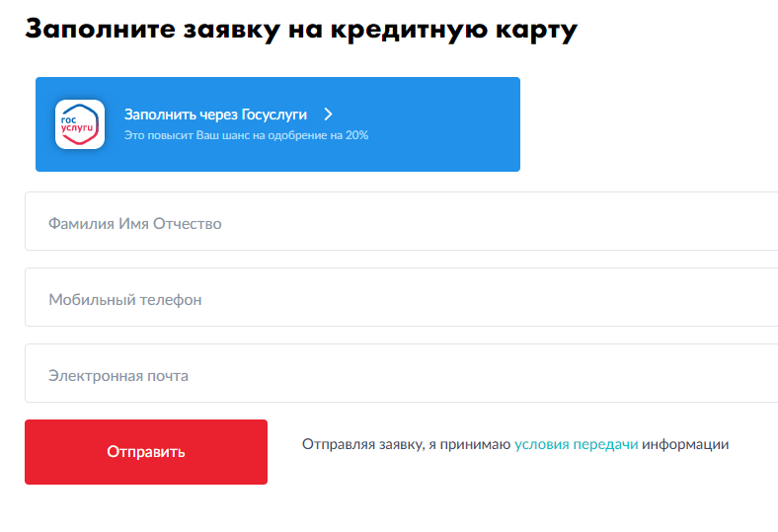The width and height of the screenshot is (778, 532).
Task: Submit the form with the Отправить button
Action: pyautogui.click(x=146, y=452)
